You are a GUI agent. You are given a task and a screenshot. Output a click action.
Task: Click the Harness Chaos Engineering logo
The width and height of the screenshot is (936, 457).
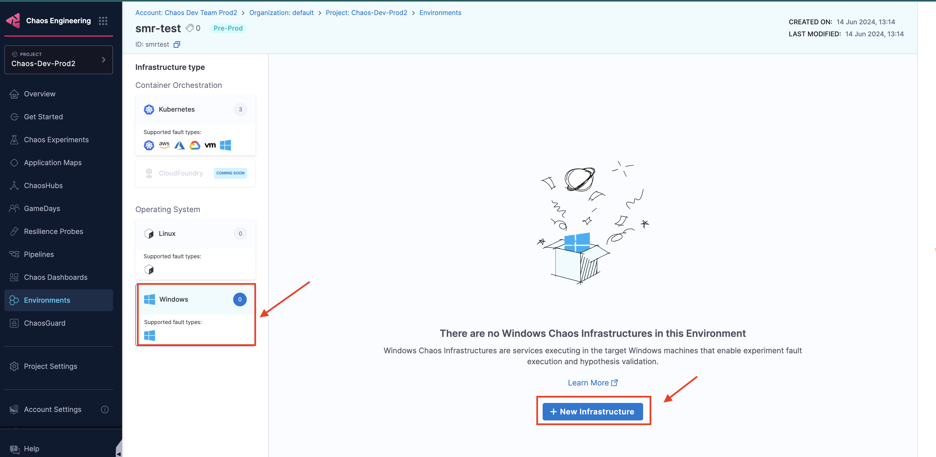click(x=13, y=21)
